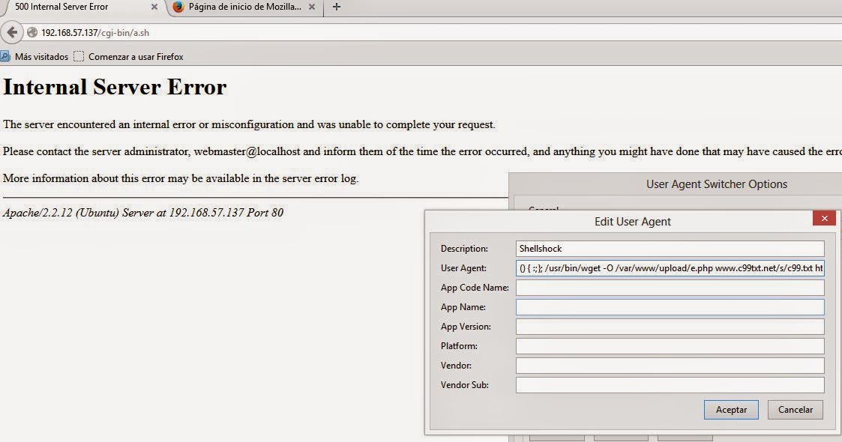Viewport: 842px width, 442px height.
Task: Close the Edit User Agent dialog
Action: coord(824,218)
